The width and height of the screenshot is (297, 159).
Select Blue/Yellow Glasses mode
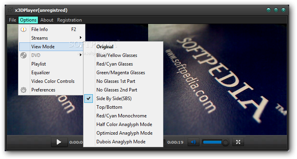[123, 55]
